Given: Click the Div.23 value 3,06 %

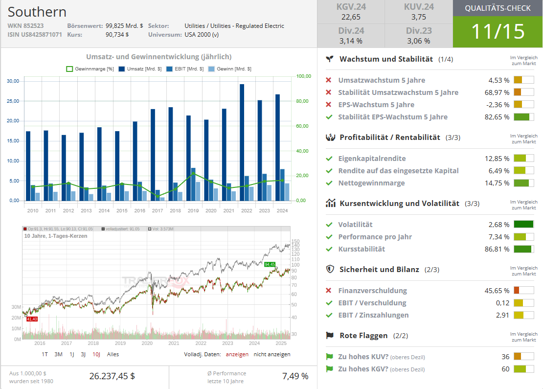Looking at the screenshot, I should tap(419, 41).
